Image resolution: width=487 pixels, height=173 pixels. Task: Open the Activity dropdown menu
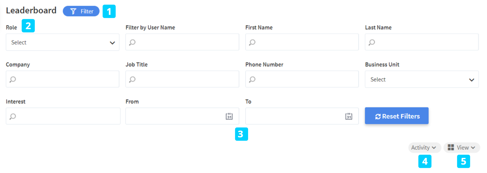pyautogui.click(x=424, y=148)
